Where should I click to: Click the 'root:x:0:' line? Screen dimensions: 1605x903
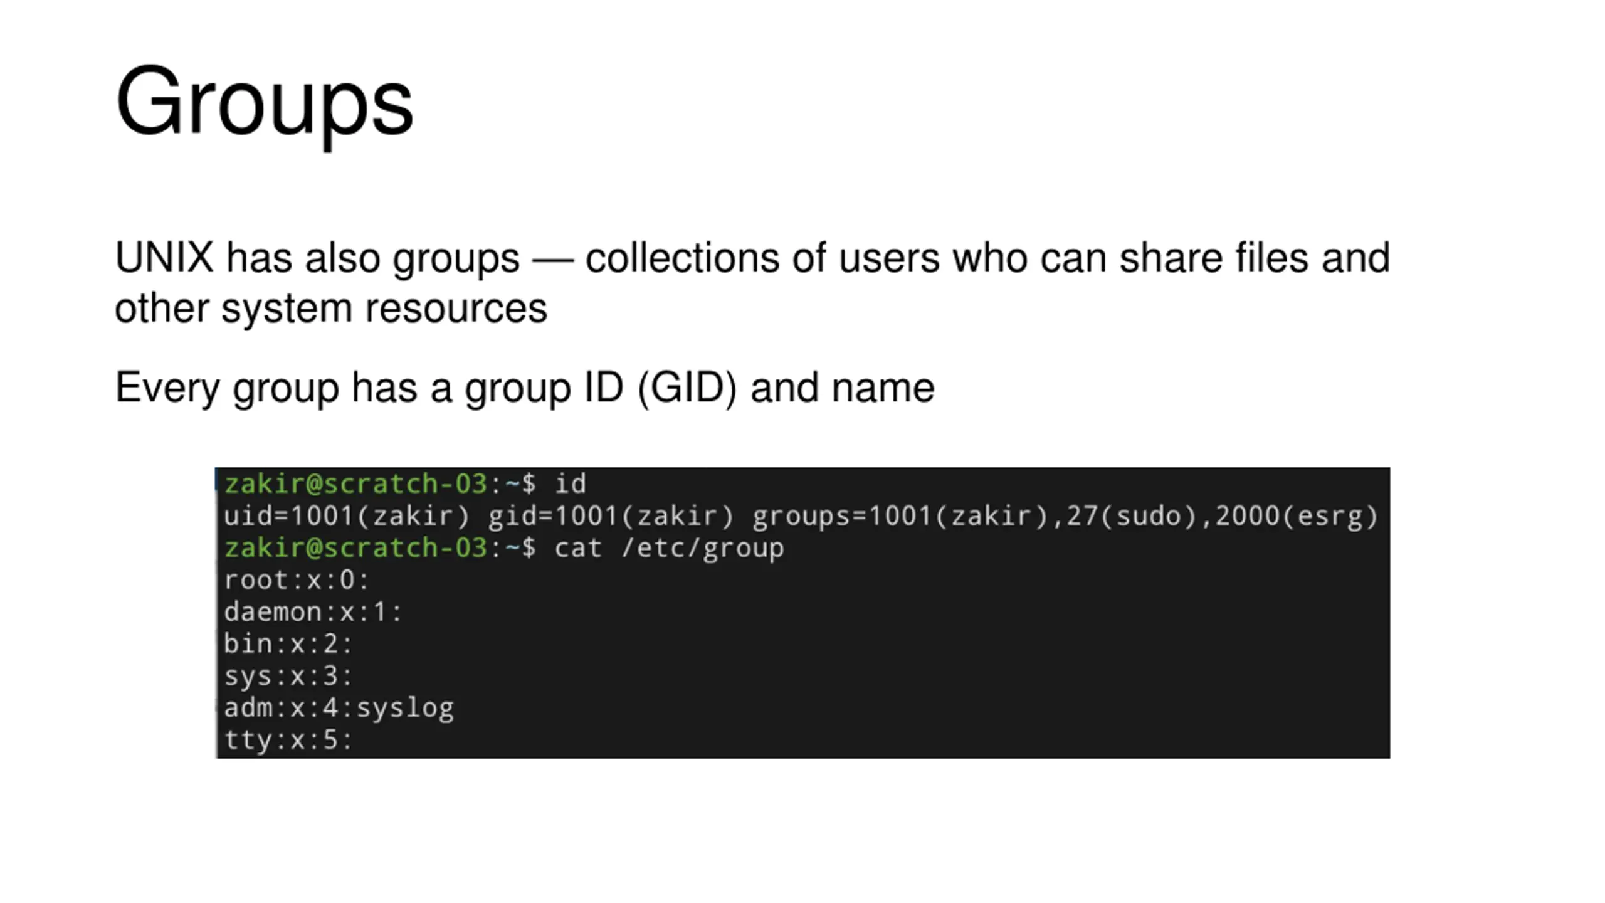pyautogui.click(x=297, y=580)
